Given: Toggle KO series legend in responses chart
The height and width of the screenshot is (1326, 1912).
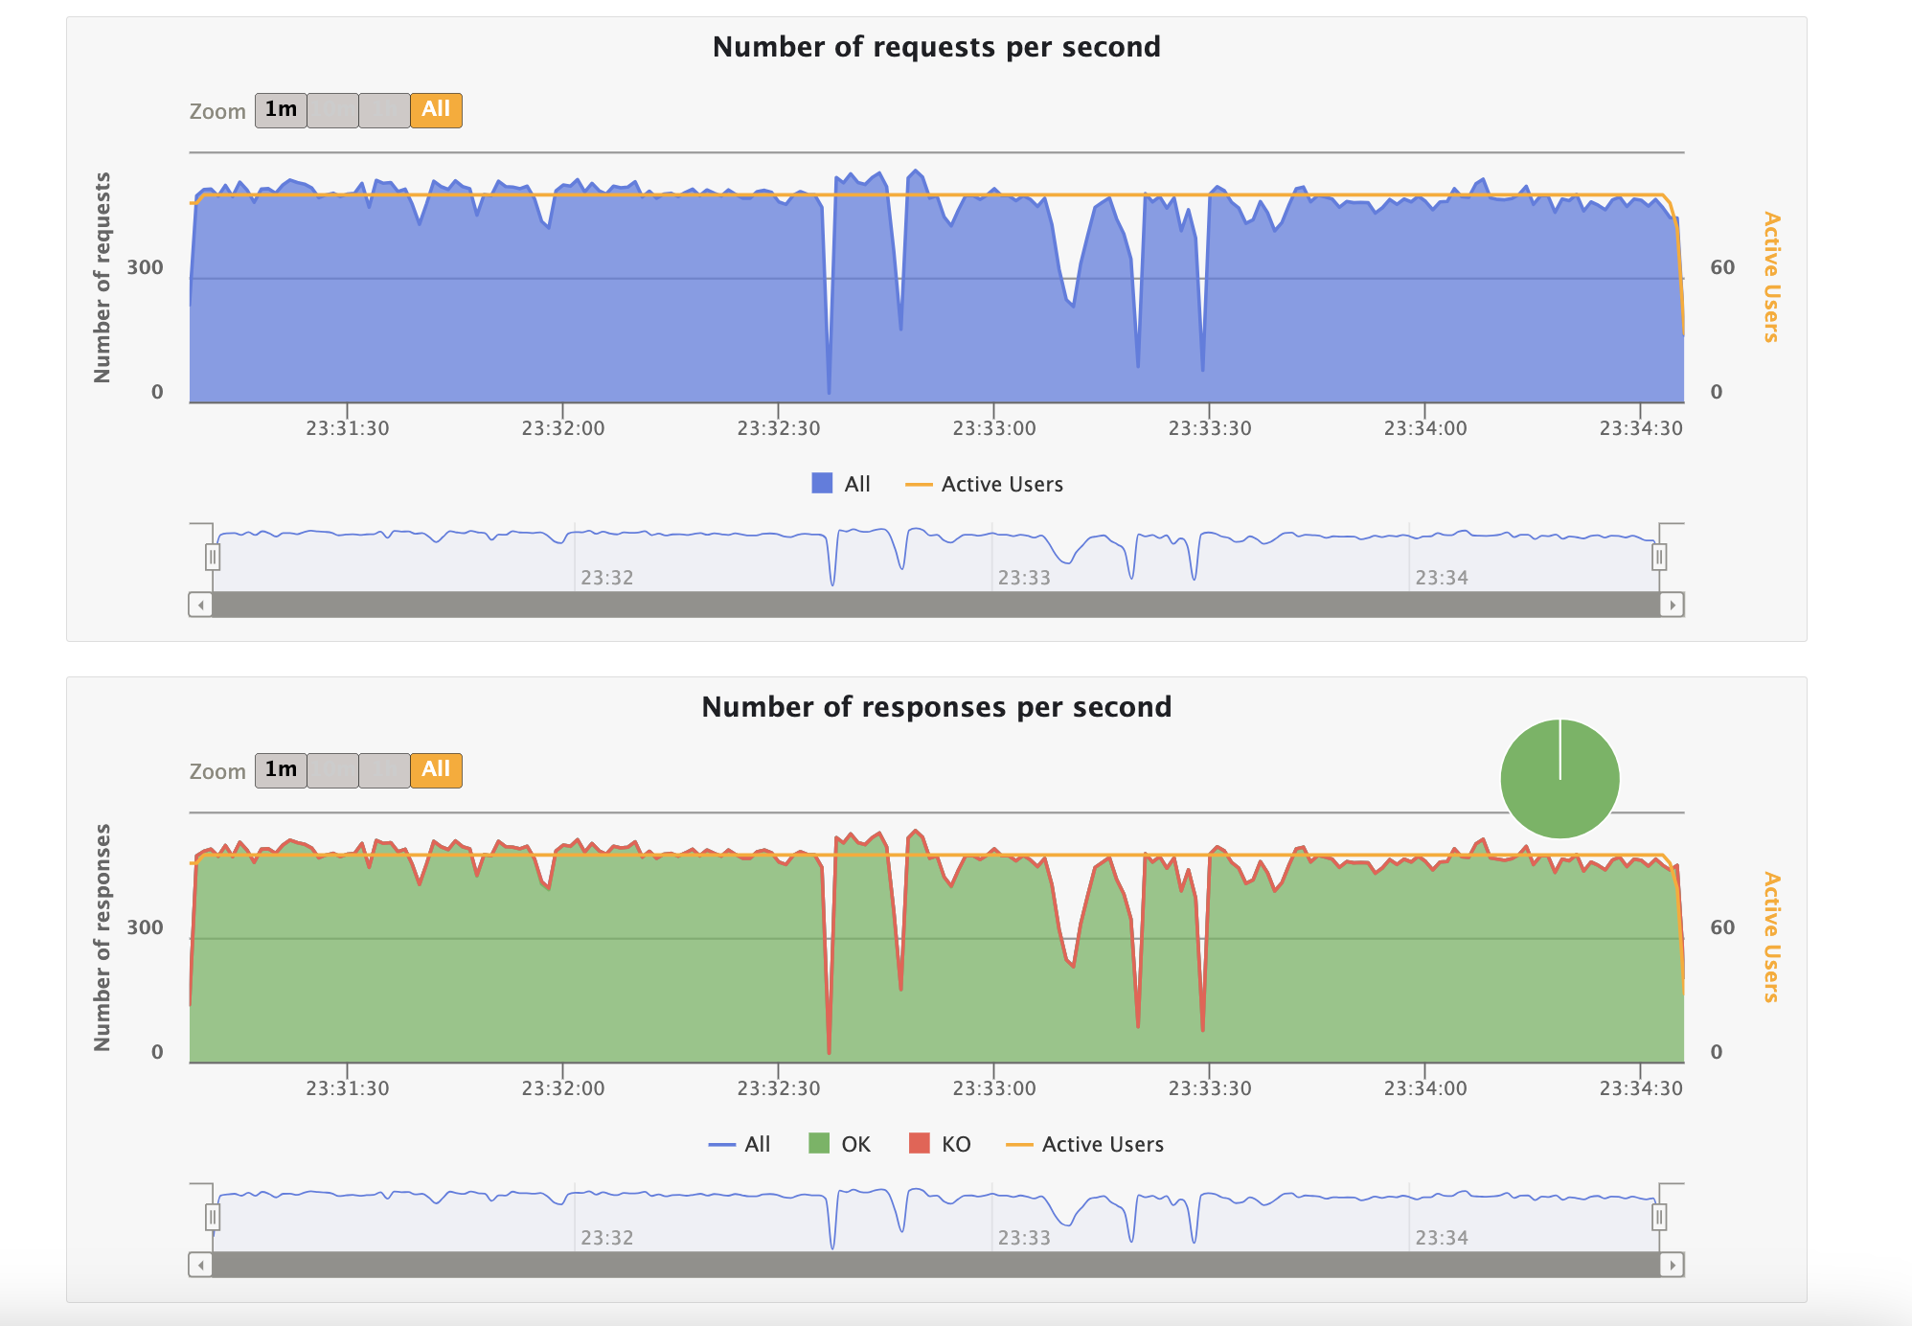Looking at the screenshot, I should [x=941, y=1144].
